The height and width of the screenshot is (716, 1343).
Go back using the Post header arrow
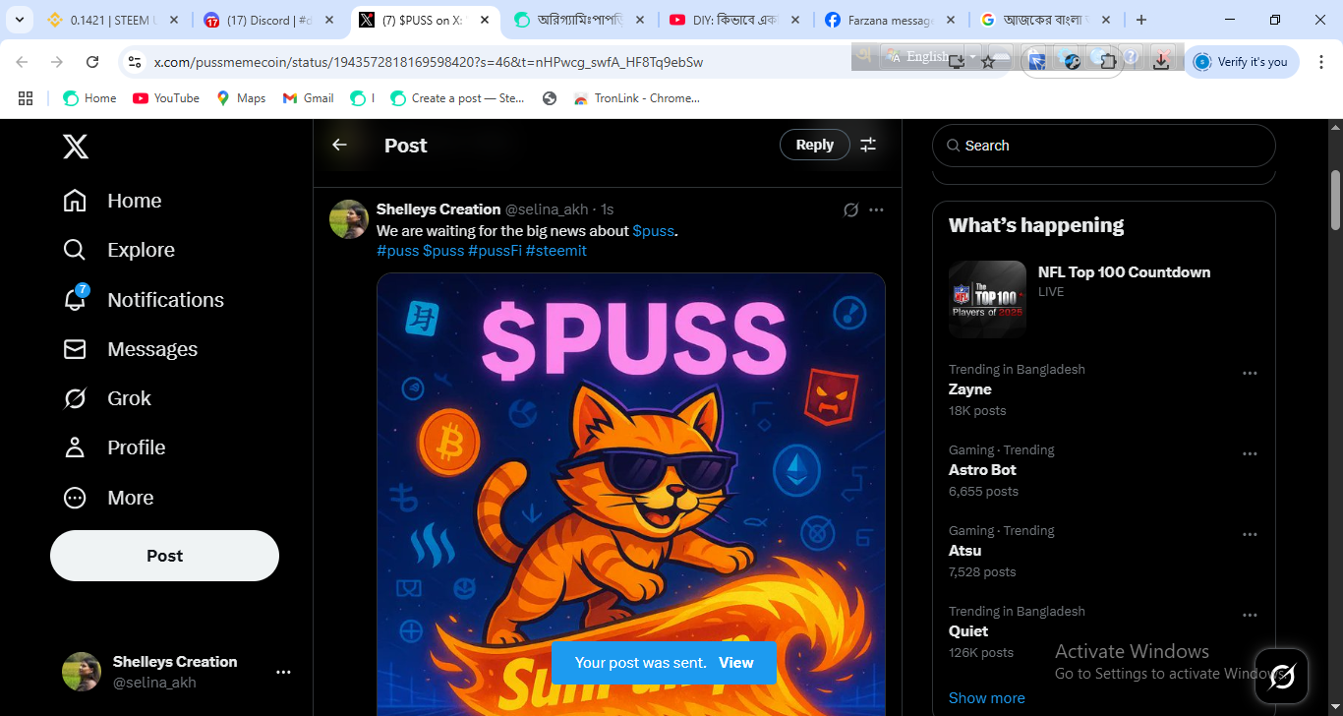339,145
